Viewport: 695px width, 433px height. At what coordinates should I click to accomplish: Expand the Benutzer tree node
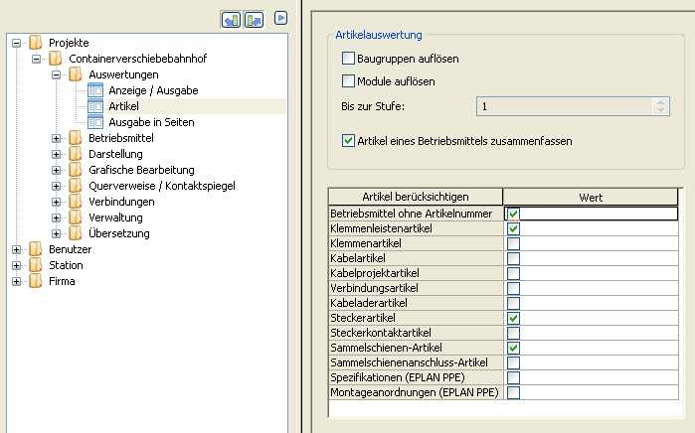(x=17, y=249)
